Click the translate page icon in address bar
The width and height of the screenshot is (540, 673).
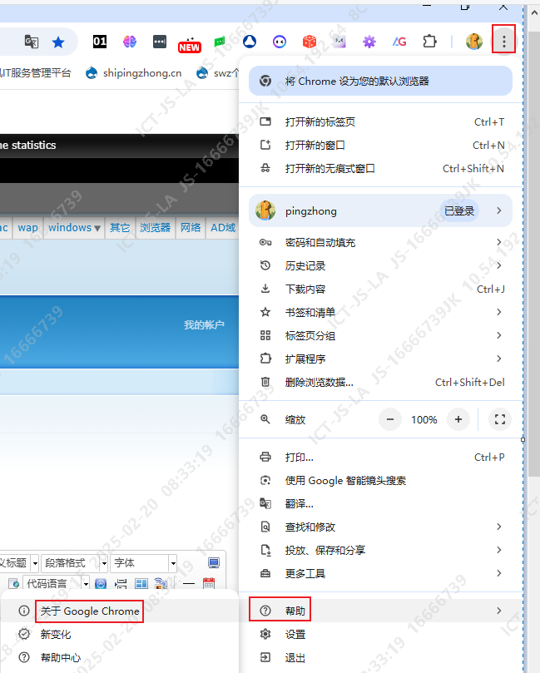pos(32,42)
